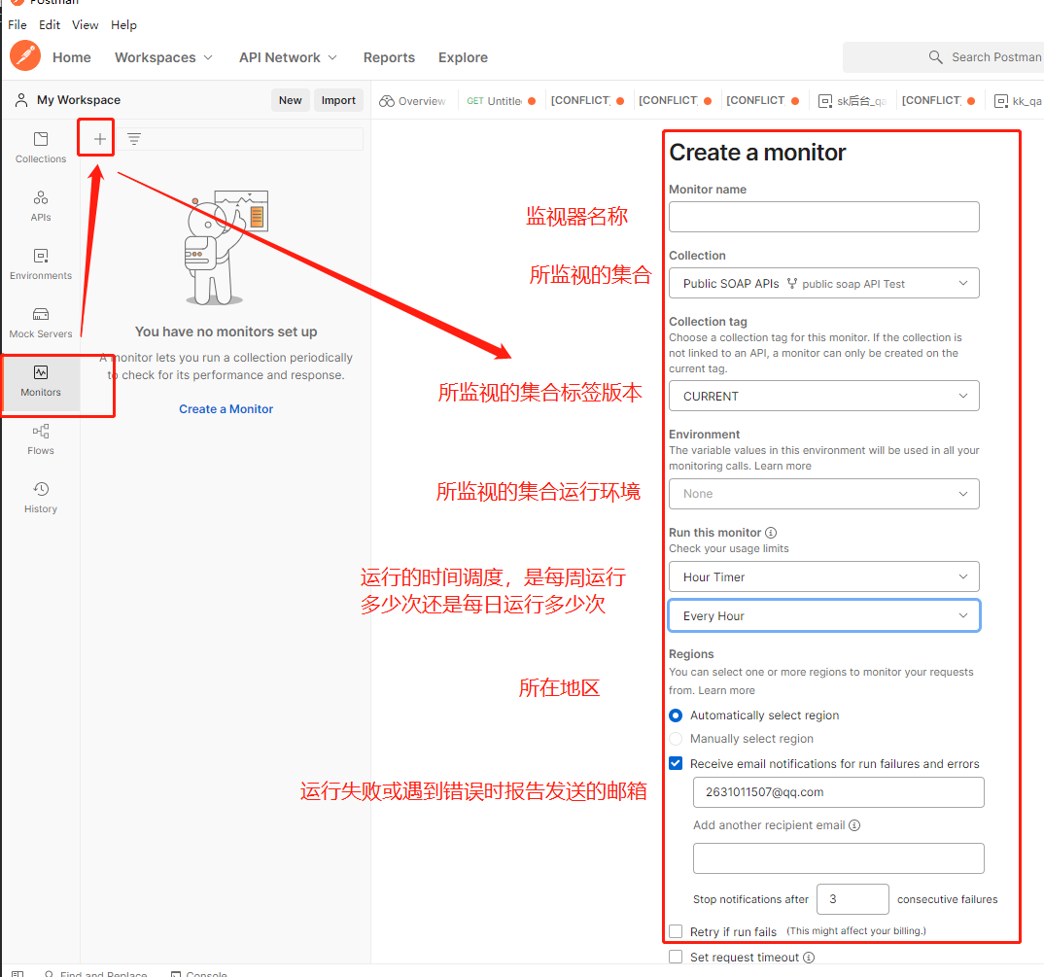This screenshot has height=977, width=1044.
Task: Expand the API Network menu
Action: pyautogui.click(x=289, y=57)
